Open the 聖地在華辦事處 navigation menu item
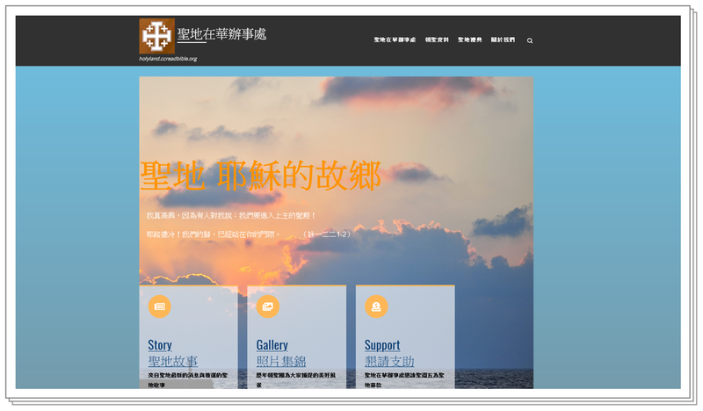 coord(395,40)
